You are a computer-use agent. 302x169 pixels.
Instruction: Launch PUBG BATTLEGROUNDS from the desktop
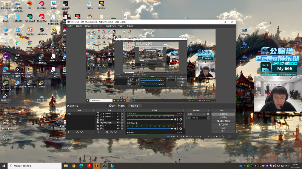coord(42,59)
